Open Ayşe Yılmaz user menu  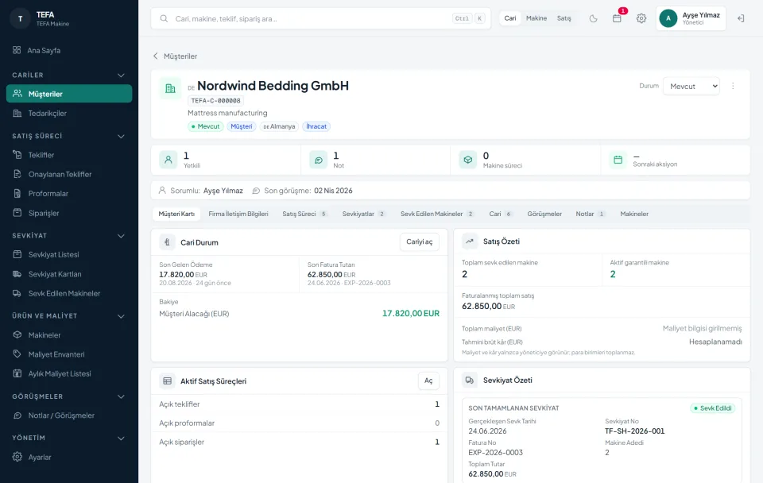[x=691, y=18]
